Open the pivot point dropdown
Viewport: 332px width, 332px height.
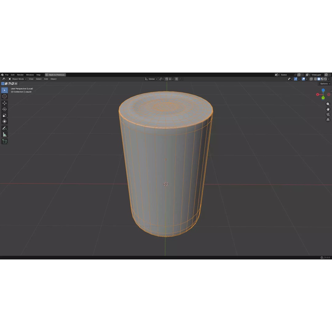(161, 79)
